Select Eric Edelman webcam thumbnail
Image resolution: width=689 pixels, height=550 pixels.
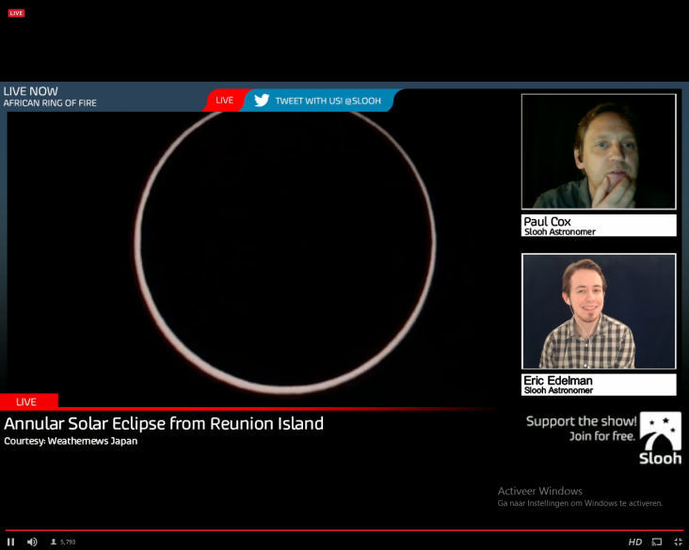pyautogui.click(x=599, y=311)
